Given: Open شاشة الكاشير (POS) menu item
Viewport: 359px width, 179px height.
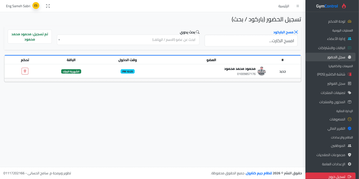Looking at the screenshot, I should click(x=330, y=74).
